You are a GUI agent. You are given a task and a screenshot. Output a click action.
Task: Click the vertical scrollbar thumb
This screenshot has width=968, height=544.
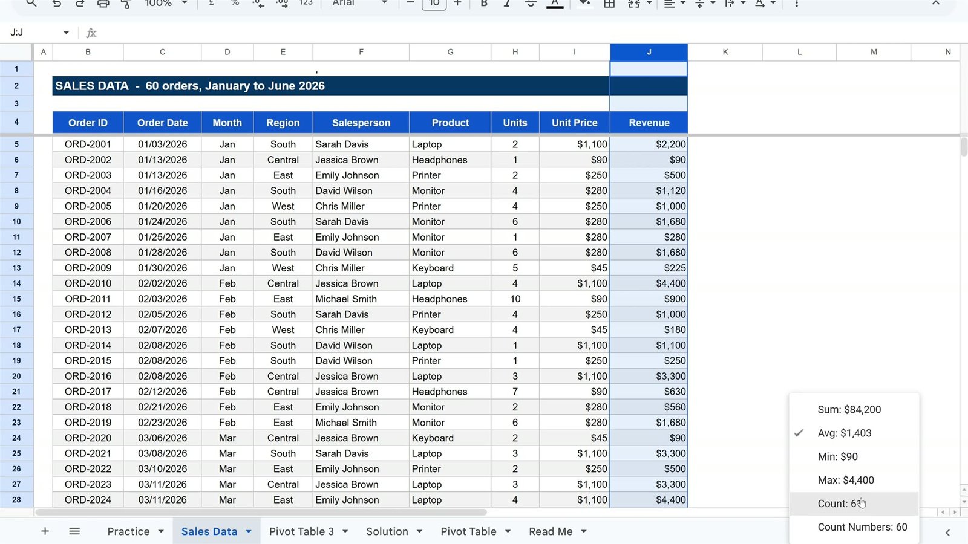click(x=964, y=146)
